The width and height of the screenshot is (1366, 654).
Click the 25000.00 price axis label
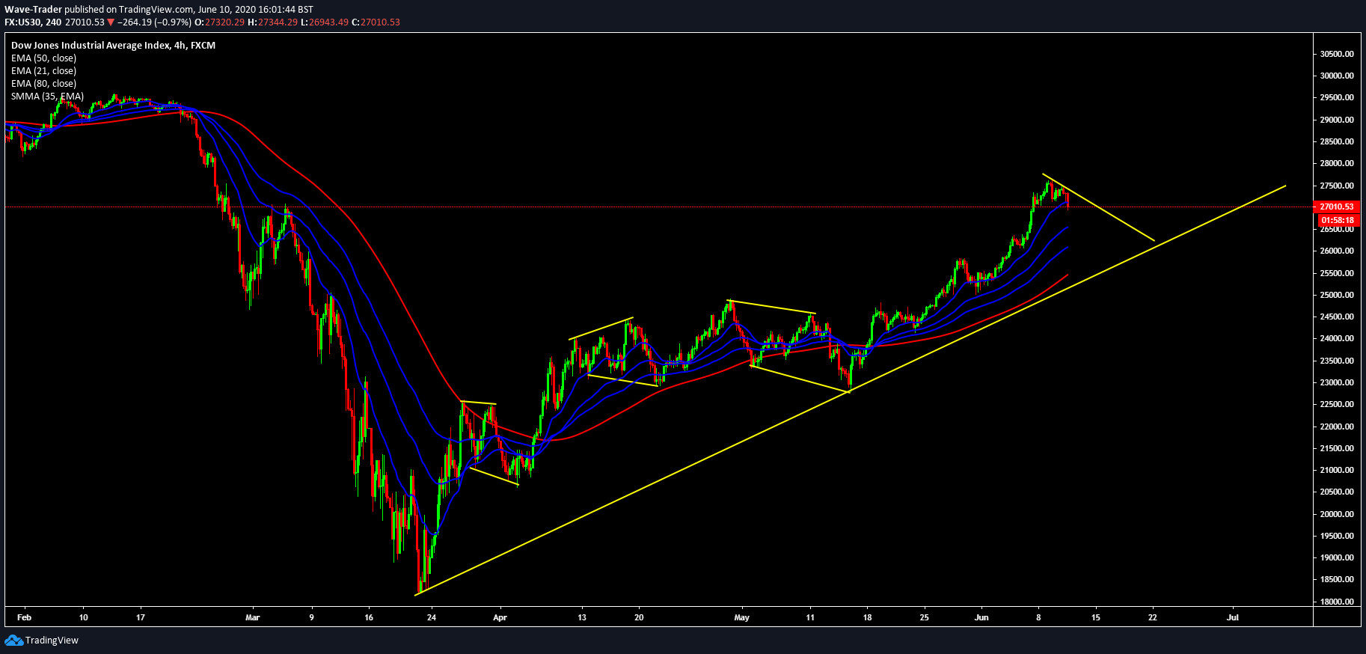1337,295
